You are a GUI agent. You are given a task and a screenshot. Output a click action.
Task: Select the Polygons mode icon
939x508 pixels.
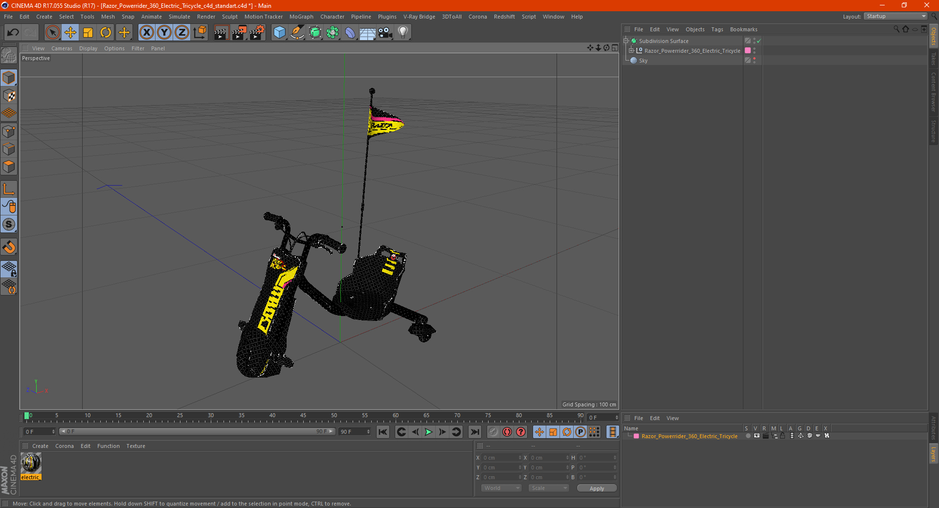pyautogui.click(x=9, y=167)
